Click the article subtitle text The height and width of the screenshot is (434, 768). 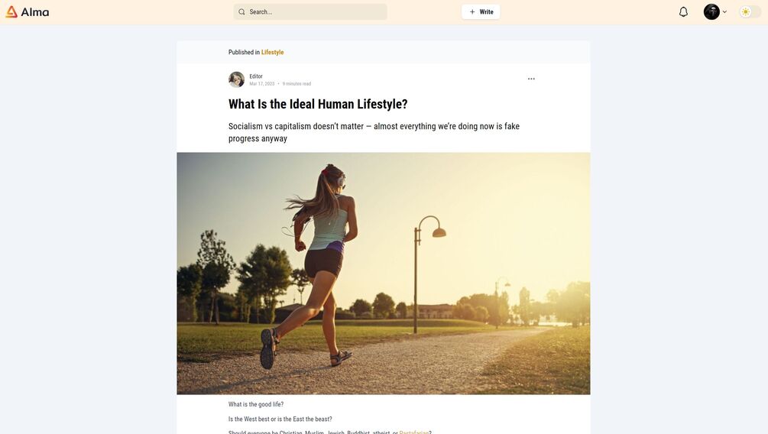(374, 132)
